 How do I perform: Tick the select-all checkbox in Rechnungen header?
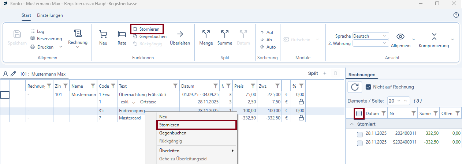(x=359, y=114)
